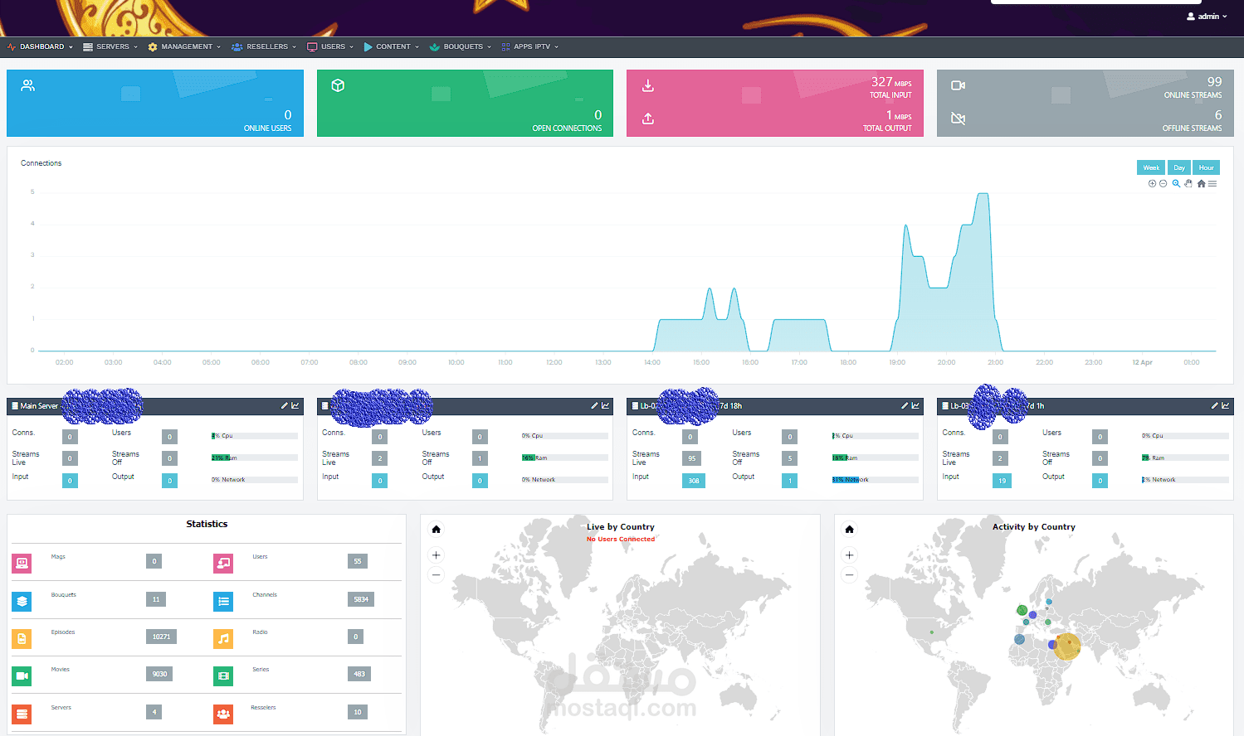Click Main Server Ram usage bar
This screenshot has width=1244, height=736.
[x=255, y=458]
